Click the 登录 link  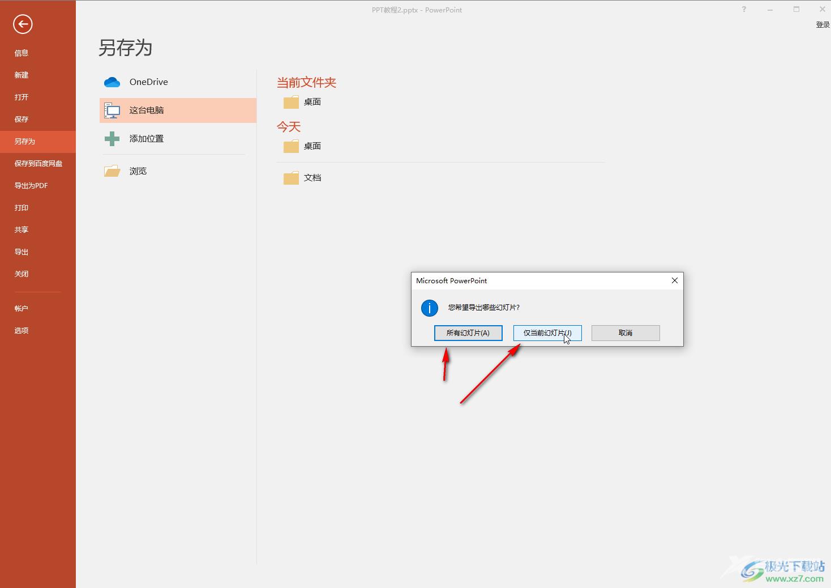[x=823, y=25]
